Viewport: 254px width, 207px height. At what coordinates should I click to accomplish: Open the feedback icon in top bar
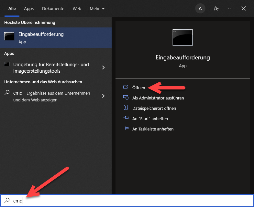[216, 9]
